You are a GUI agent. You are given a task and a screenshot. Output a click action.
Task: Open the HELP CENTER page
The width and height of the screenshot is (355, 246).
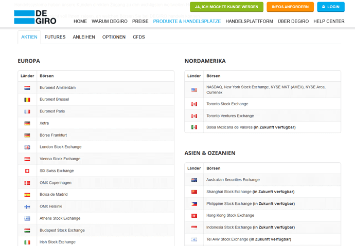pyautogui.click(x=329, y=21)
